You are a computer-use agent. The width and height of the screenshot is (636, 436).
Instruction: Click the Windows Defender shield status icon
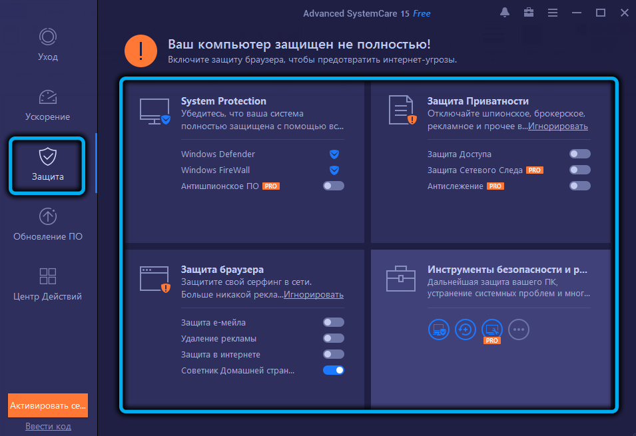[x=334, y=154]
